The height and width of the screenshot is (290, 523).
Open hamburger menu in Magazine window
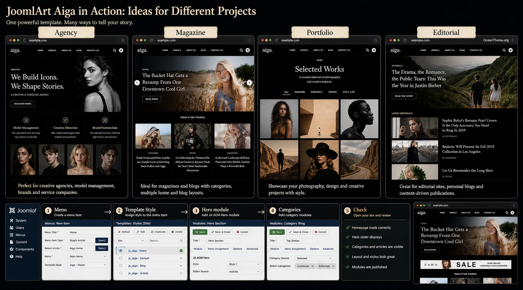coord(248,50)
